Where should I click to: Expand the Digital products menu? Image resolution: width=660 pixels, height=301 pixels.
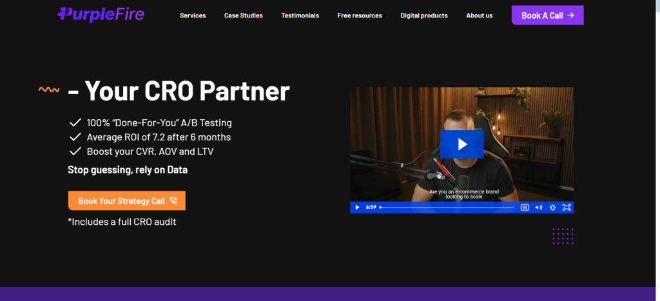[423, 15]
